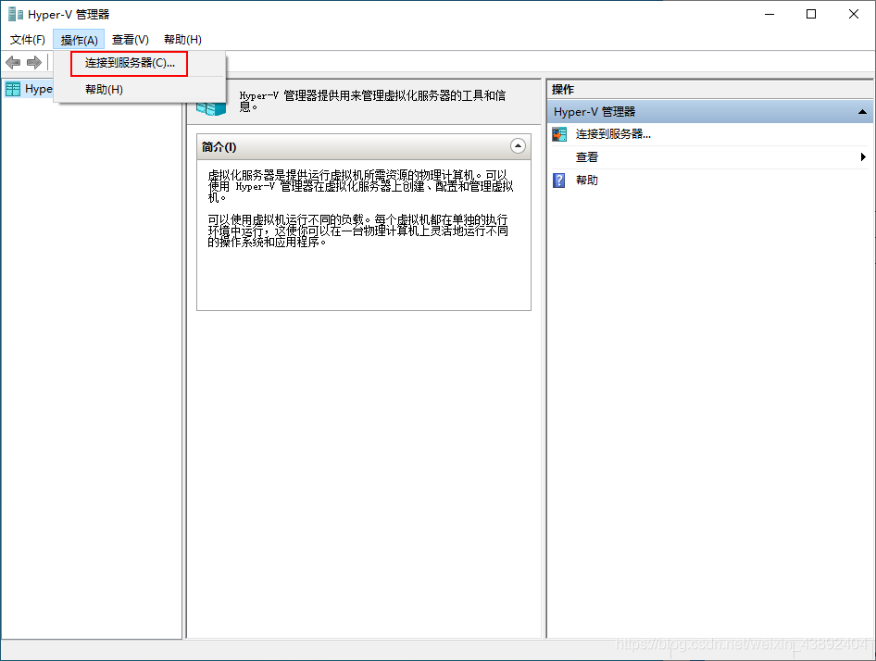Click the Hyper-V app icon in title bar

coord(15,14)
